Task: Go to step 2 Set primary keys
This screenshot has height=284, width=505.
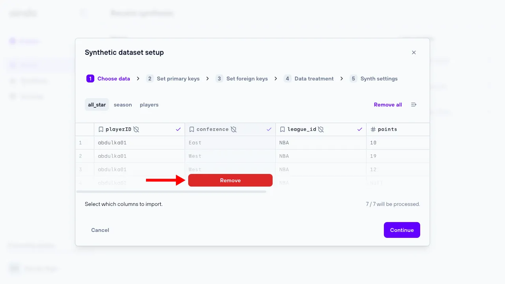Action: point(173,78)
